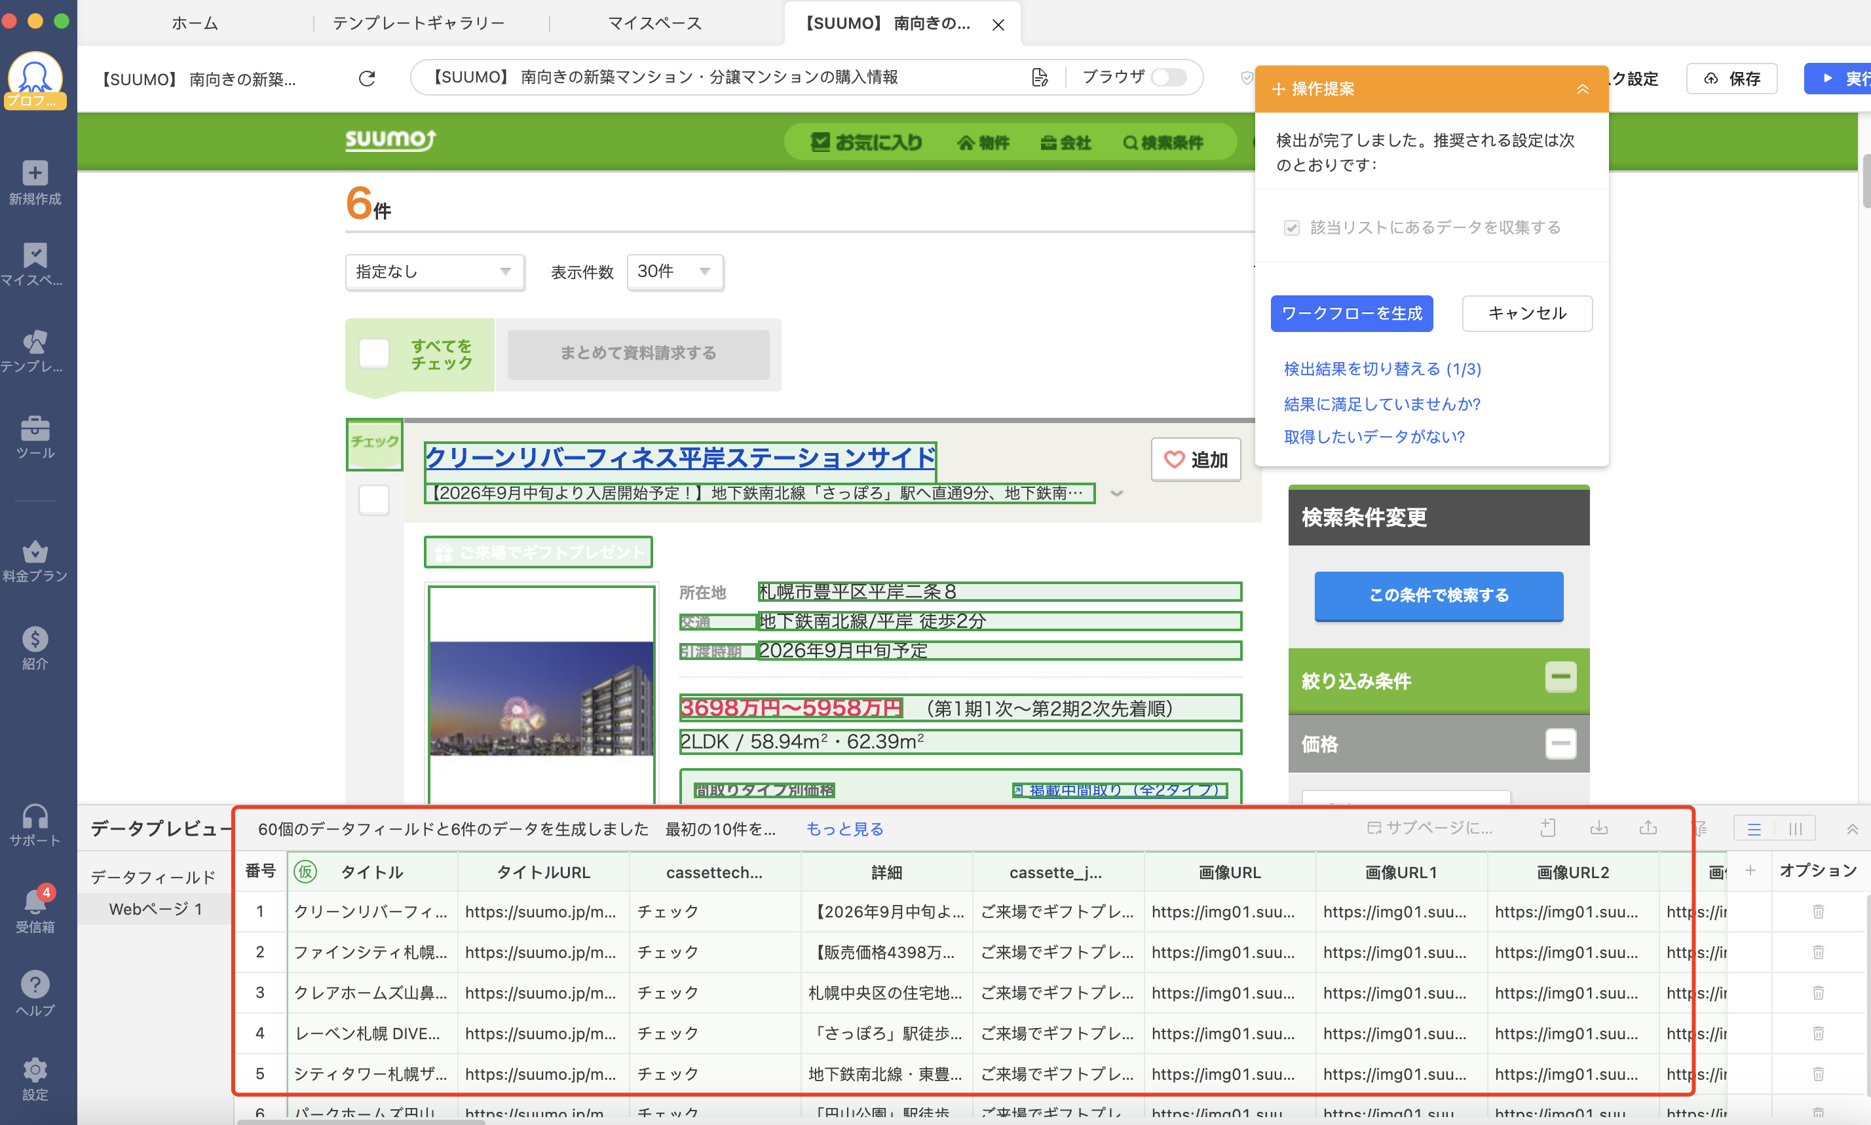
Task: Click 結果に満足していませんか? link
Action: (1382, 404)
